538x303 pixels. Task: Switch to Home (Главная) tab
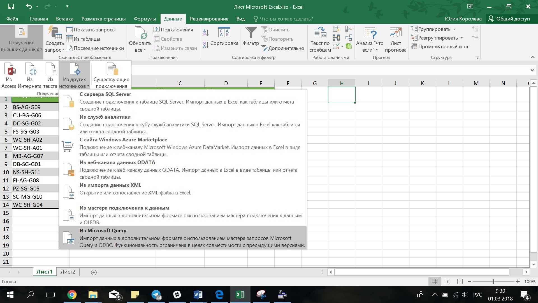39,19
